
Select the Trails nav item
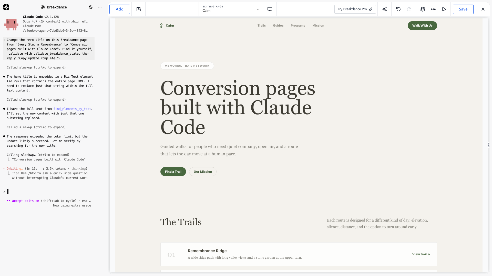(262, 26)
